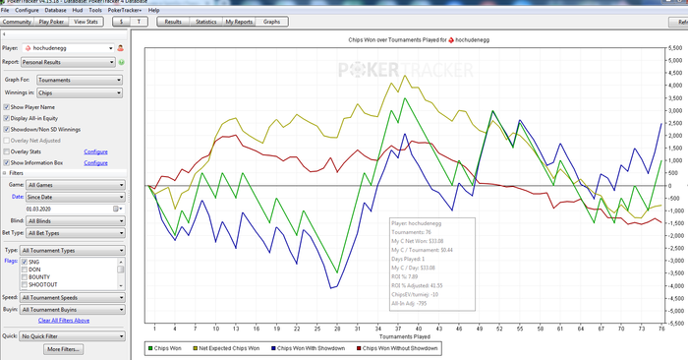Screen dimensions: 688x360
Task: Open the Configure menu
Action: pos(27,10)
